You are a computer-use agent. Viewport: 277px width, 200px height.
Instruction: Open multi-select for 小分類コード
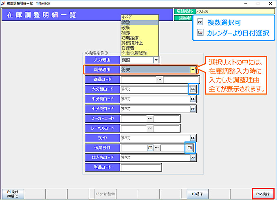193,109
